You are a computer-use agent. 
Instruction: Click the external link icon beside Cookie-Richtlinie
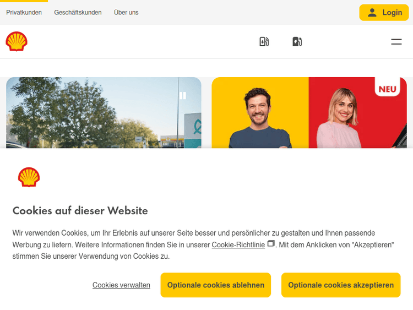click(x=270, y=243)
